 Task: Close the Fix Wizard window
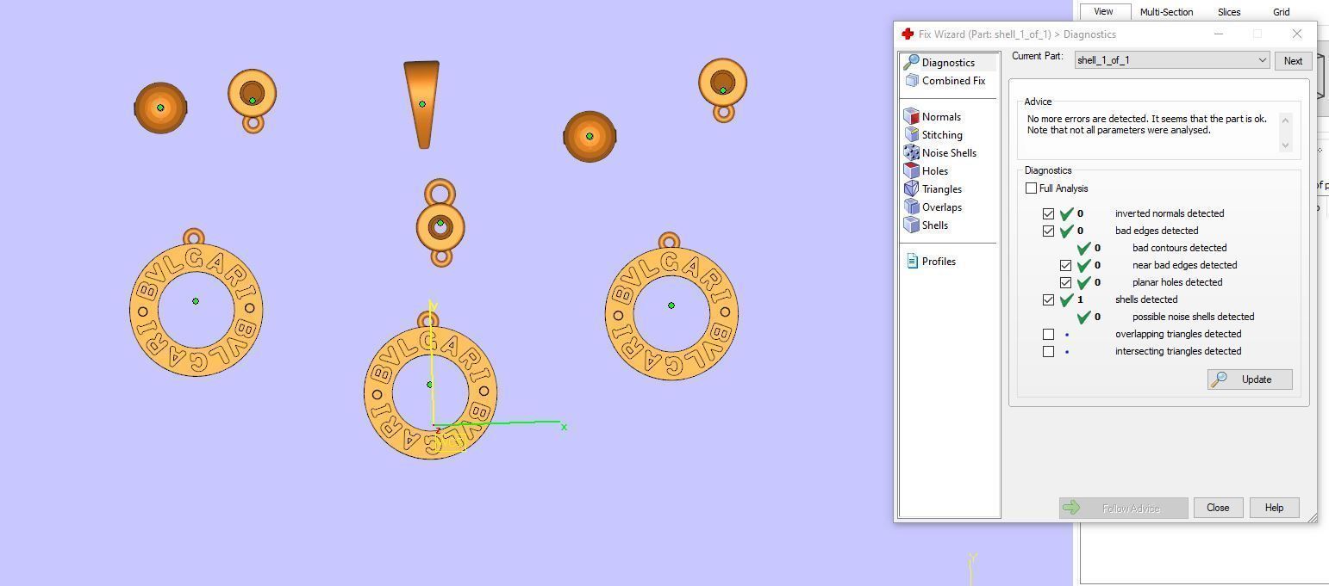(x=1297, y=34)
